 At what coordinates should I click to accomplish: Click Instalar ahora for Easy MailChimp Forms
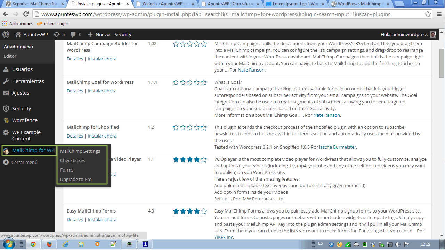pyautogui.click(x=102, y=219)
